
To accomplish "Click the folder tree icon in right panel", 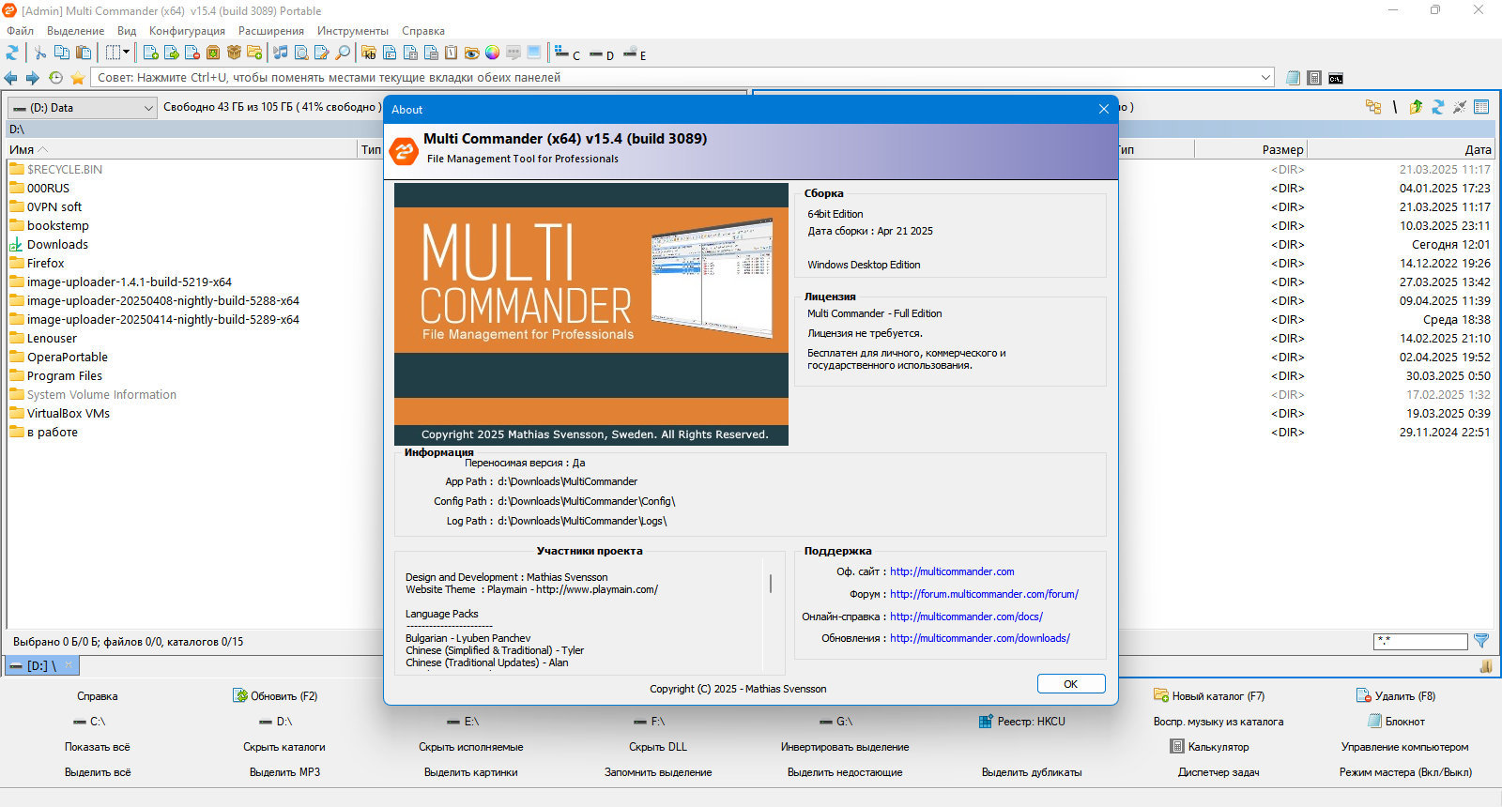I will click(x=1373, y=107).
